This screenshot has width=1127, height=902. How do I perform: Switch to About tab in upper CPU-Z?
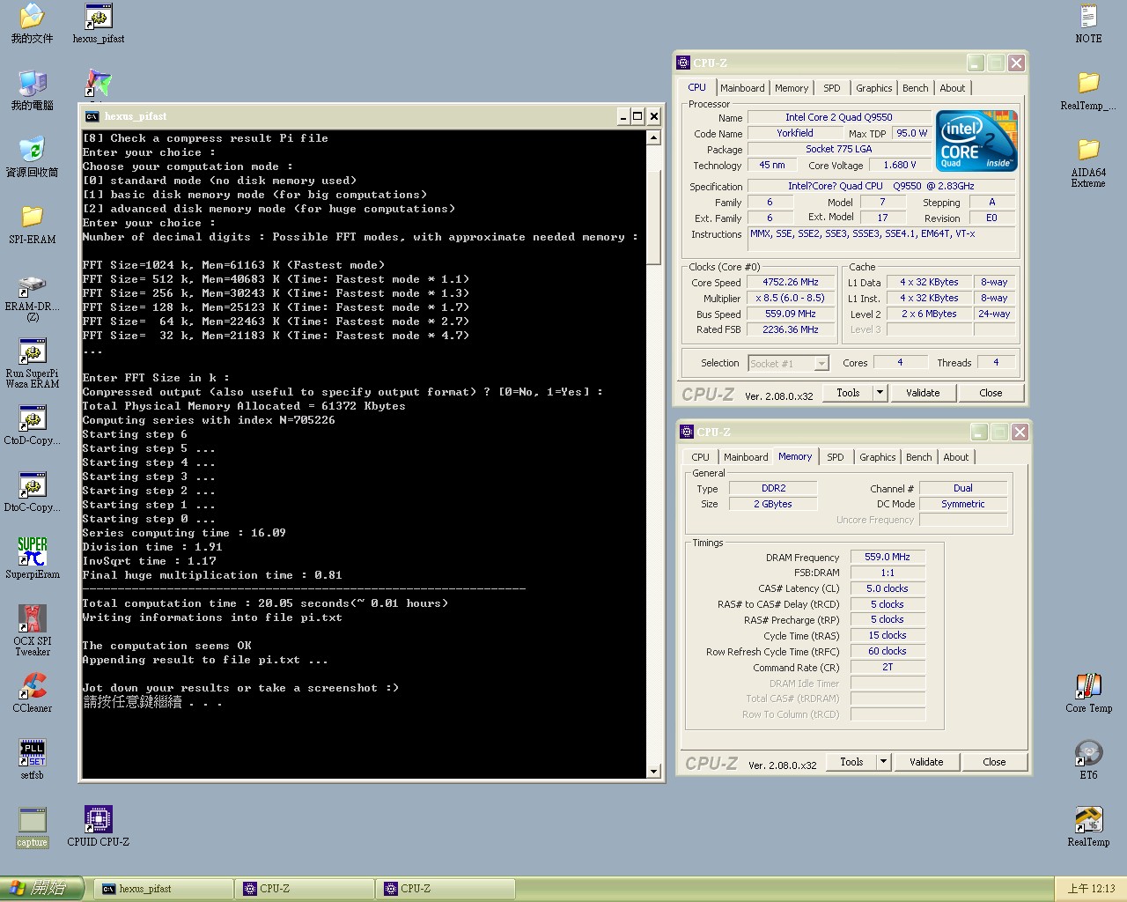(x=953, y=88)
